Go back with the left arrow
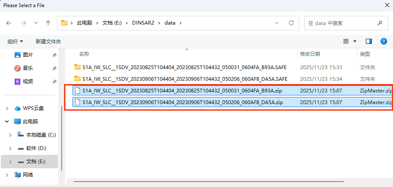Image resolution: width=393 pixels, height=187 pixels. pos(9,23)
